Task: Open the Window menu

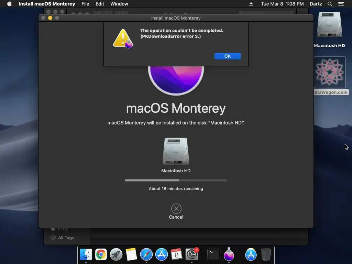Action: click(x=119, y=4)
